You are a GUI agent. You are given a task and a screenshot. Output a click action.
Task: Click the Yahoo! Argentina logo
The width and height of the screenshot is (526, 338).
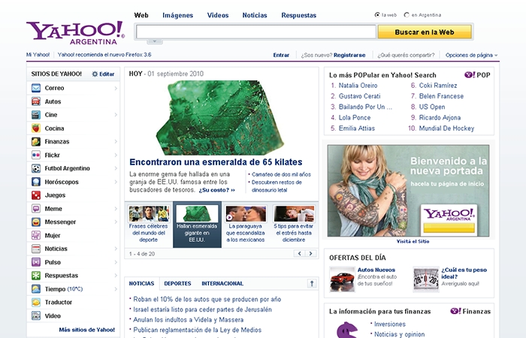(x=75, y=32)
